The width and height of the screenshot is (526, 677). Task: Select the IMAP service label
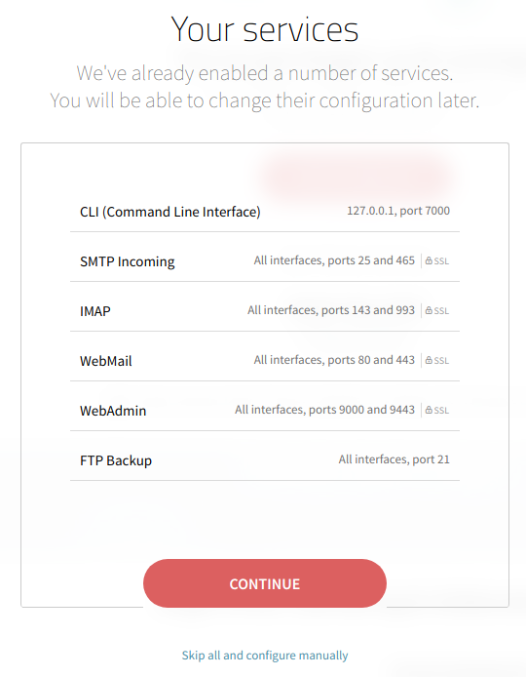(x=95, y=311)
